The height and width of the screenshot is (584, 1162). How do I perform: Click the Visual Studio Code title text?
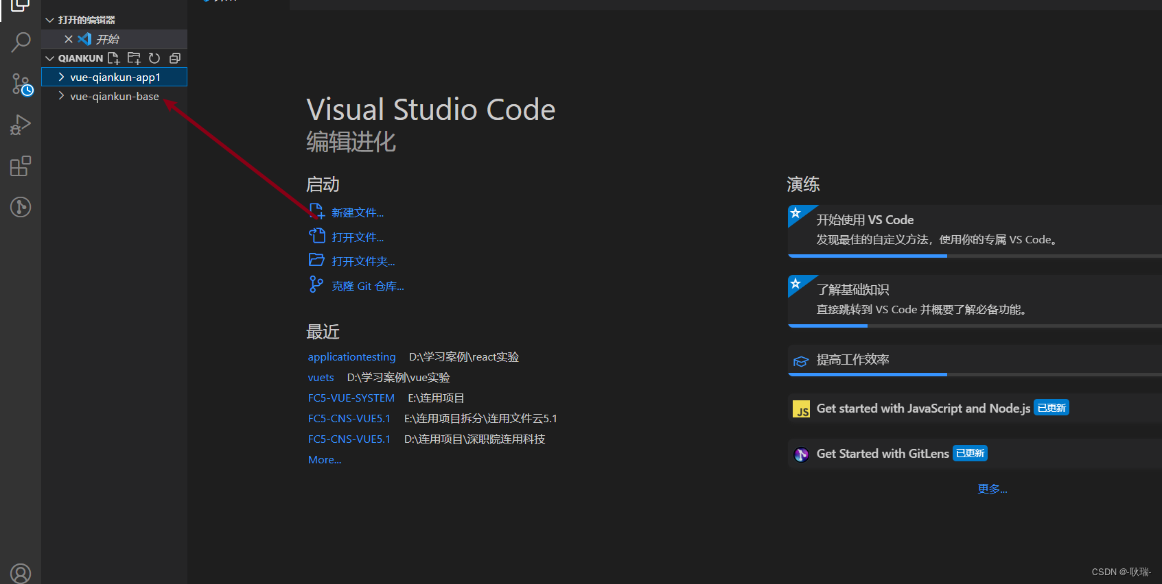[431, 110]
